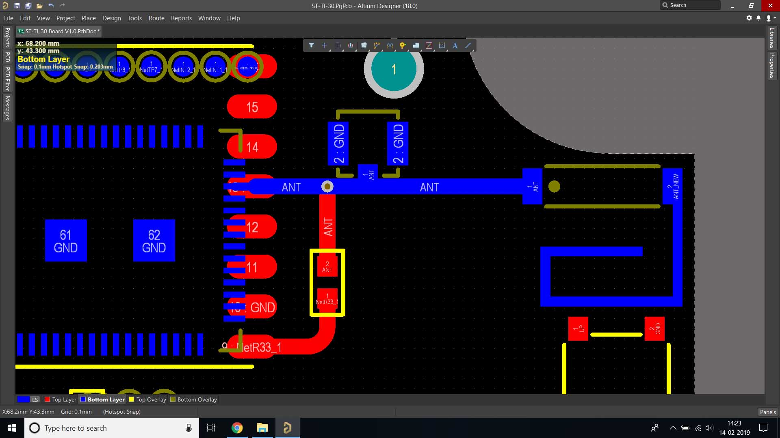Open Chrome from the Windows taskbar

(237, 428)
